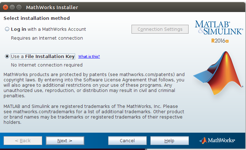
Task: Select the File Installation Key radio button
Action: 7,56
